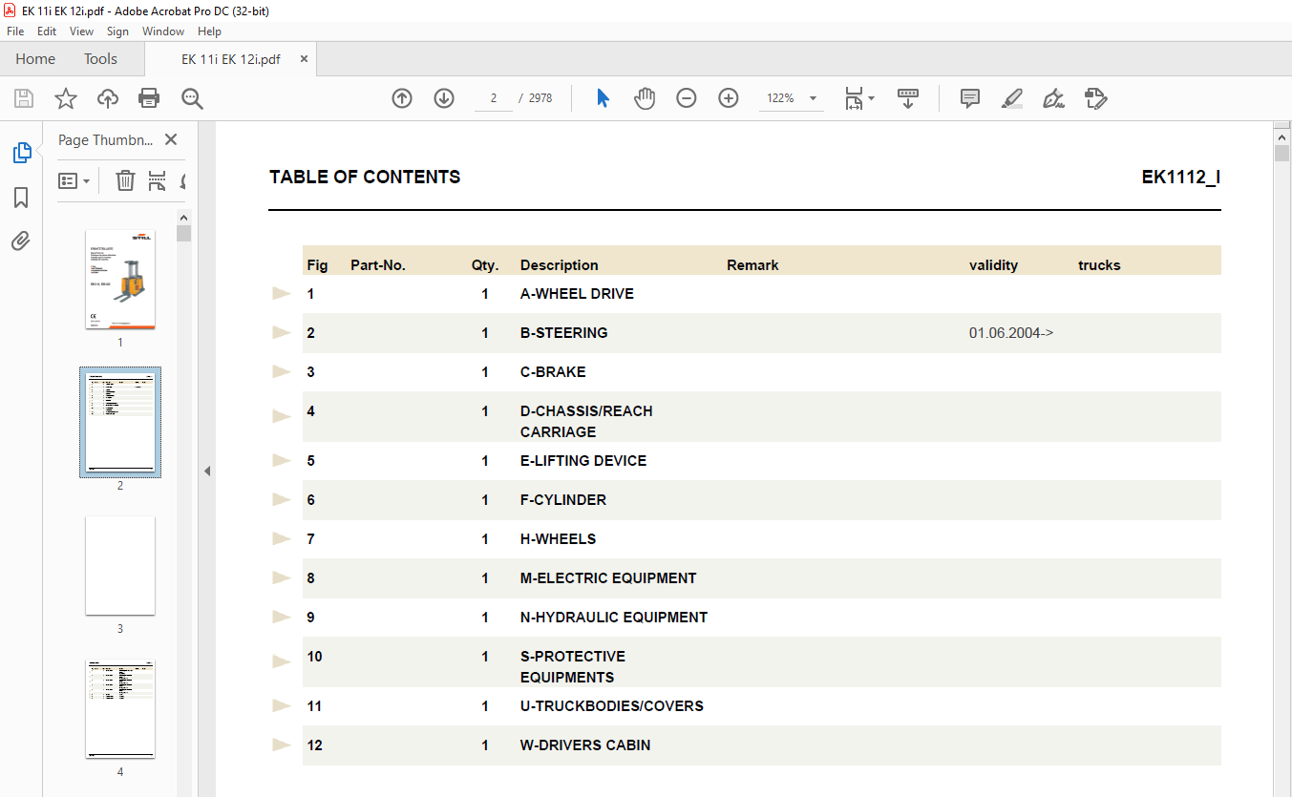Screen dimensions: 1292x797
Task: Select page 4 thumbnail
Action: tap(120, 709)
